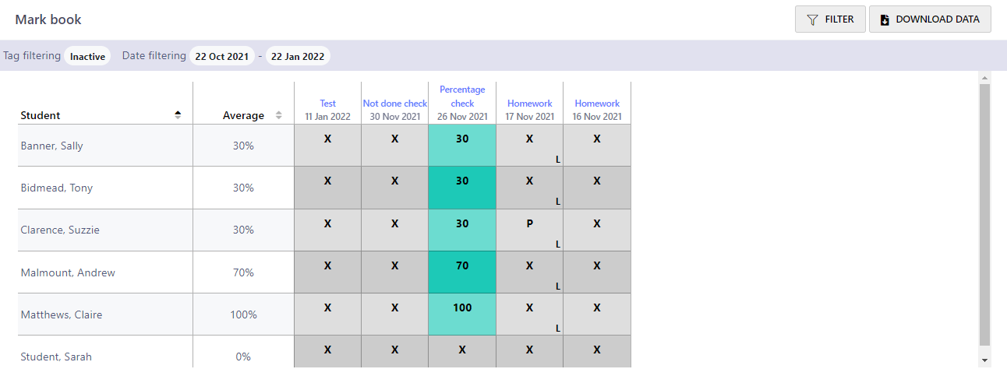This screenshot has width=1007, height=376.
Task: Click the scrollbar up arrow
Action: (x=984, y=78)
